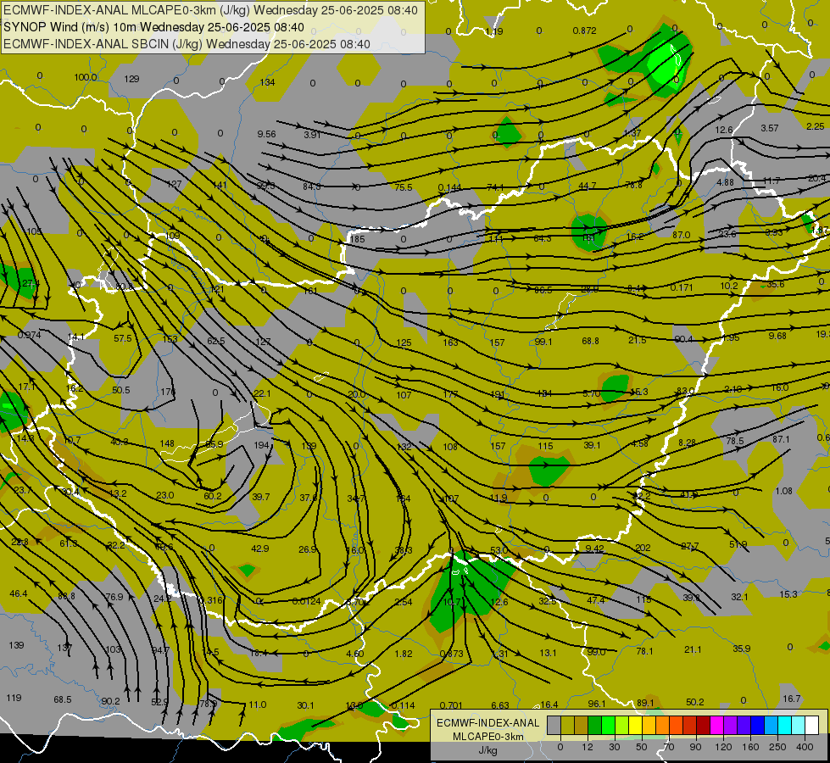
Task: Select the legend tick label '120'
Action: pyautogui.click(x=723, y=747)
